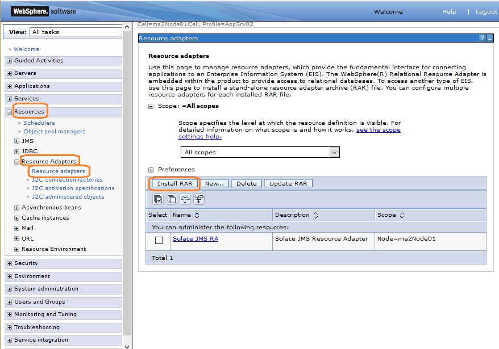Open J2C connection factories in navigation

tap(67, 180)
